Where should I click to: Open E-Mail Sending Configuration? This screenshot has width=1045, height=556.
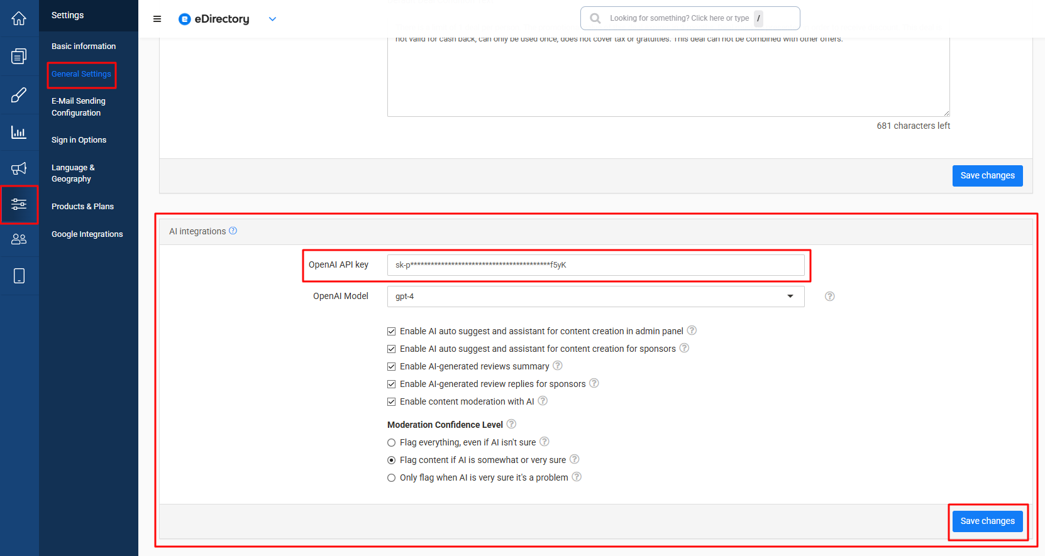pyautogui.click(x=79, y=107)
